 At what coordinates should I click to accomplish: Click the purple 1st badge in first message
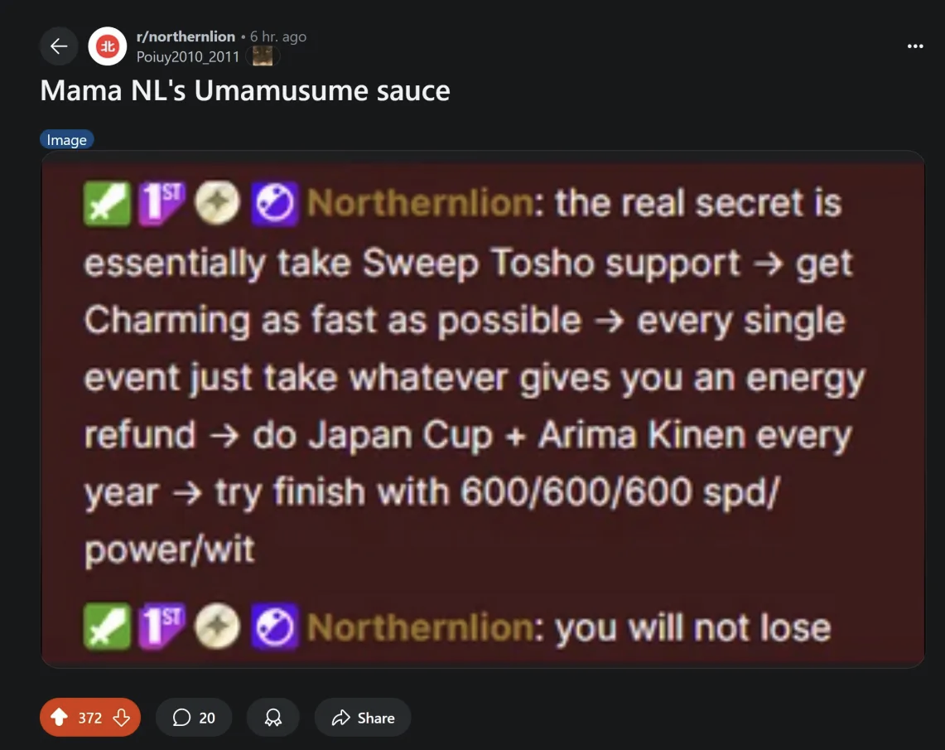point(162,203)
